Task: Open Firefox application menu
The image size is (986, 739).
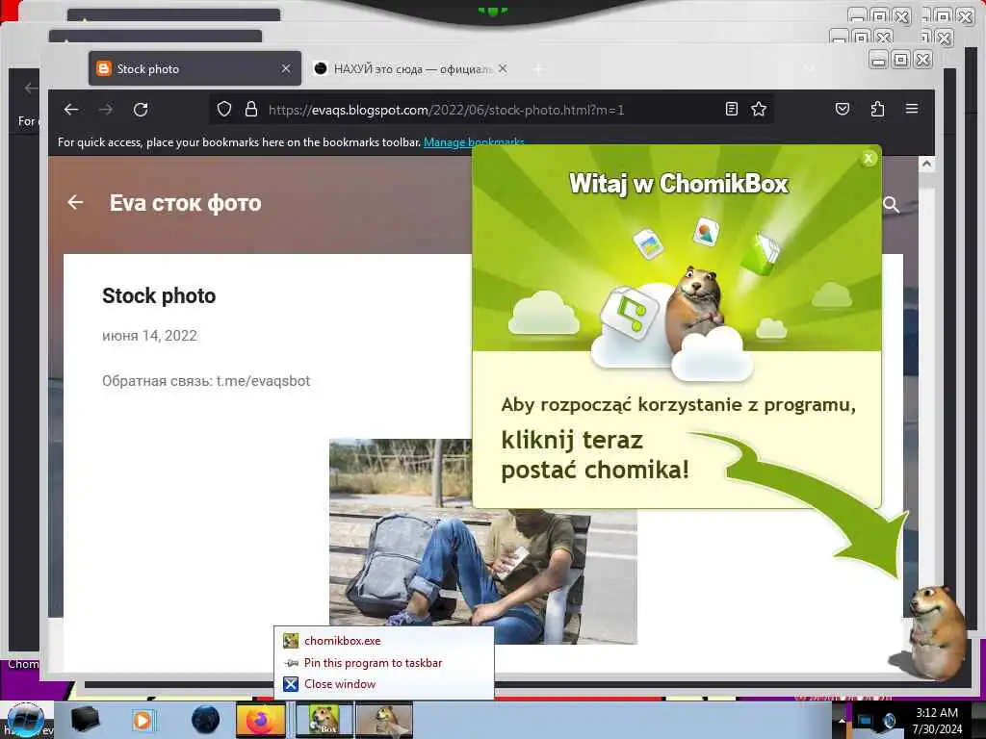Action: [912, 110]
